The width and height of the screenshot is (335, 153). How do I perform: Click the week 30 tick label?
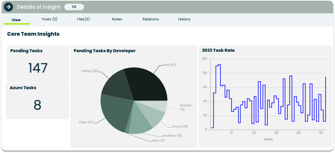[x=276, y=133]
